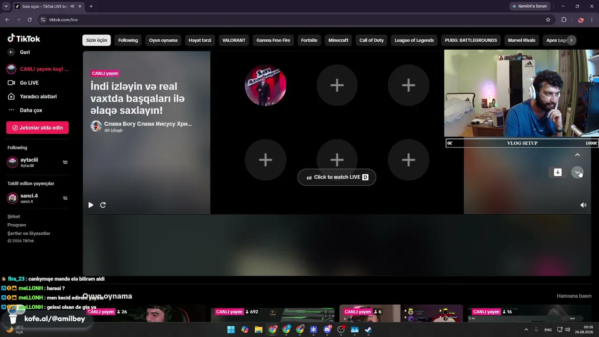Reload the featured live stream
Screen dimensions: 599x337
pos(103,205)
